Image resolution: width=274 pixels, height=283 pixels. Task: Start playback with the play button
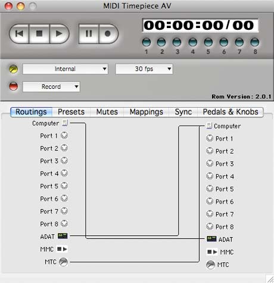pyautogui.click(x=59, y=33)
